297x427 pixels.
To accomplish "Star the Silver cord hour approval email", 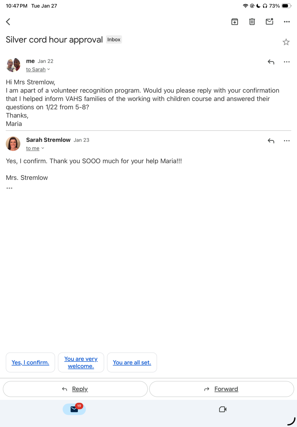I will [x=286, y=42].
